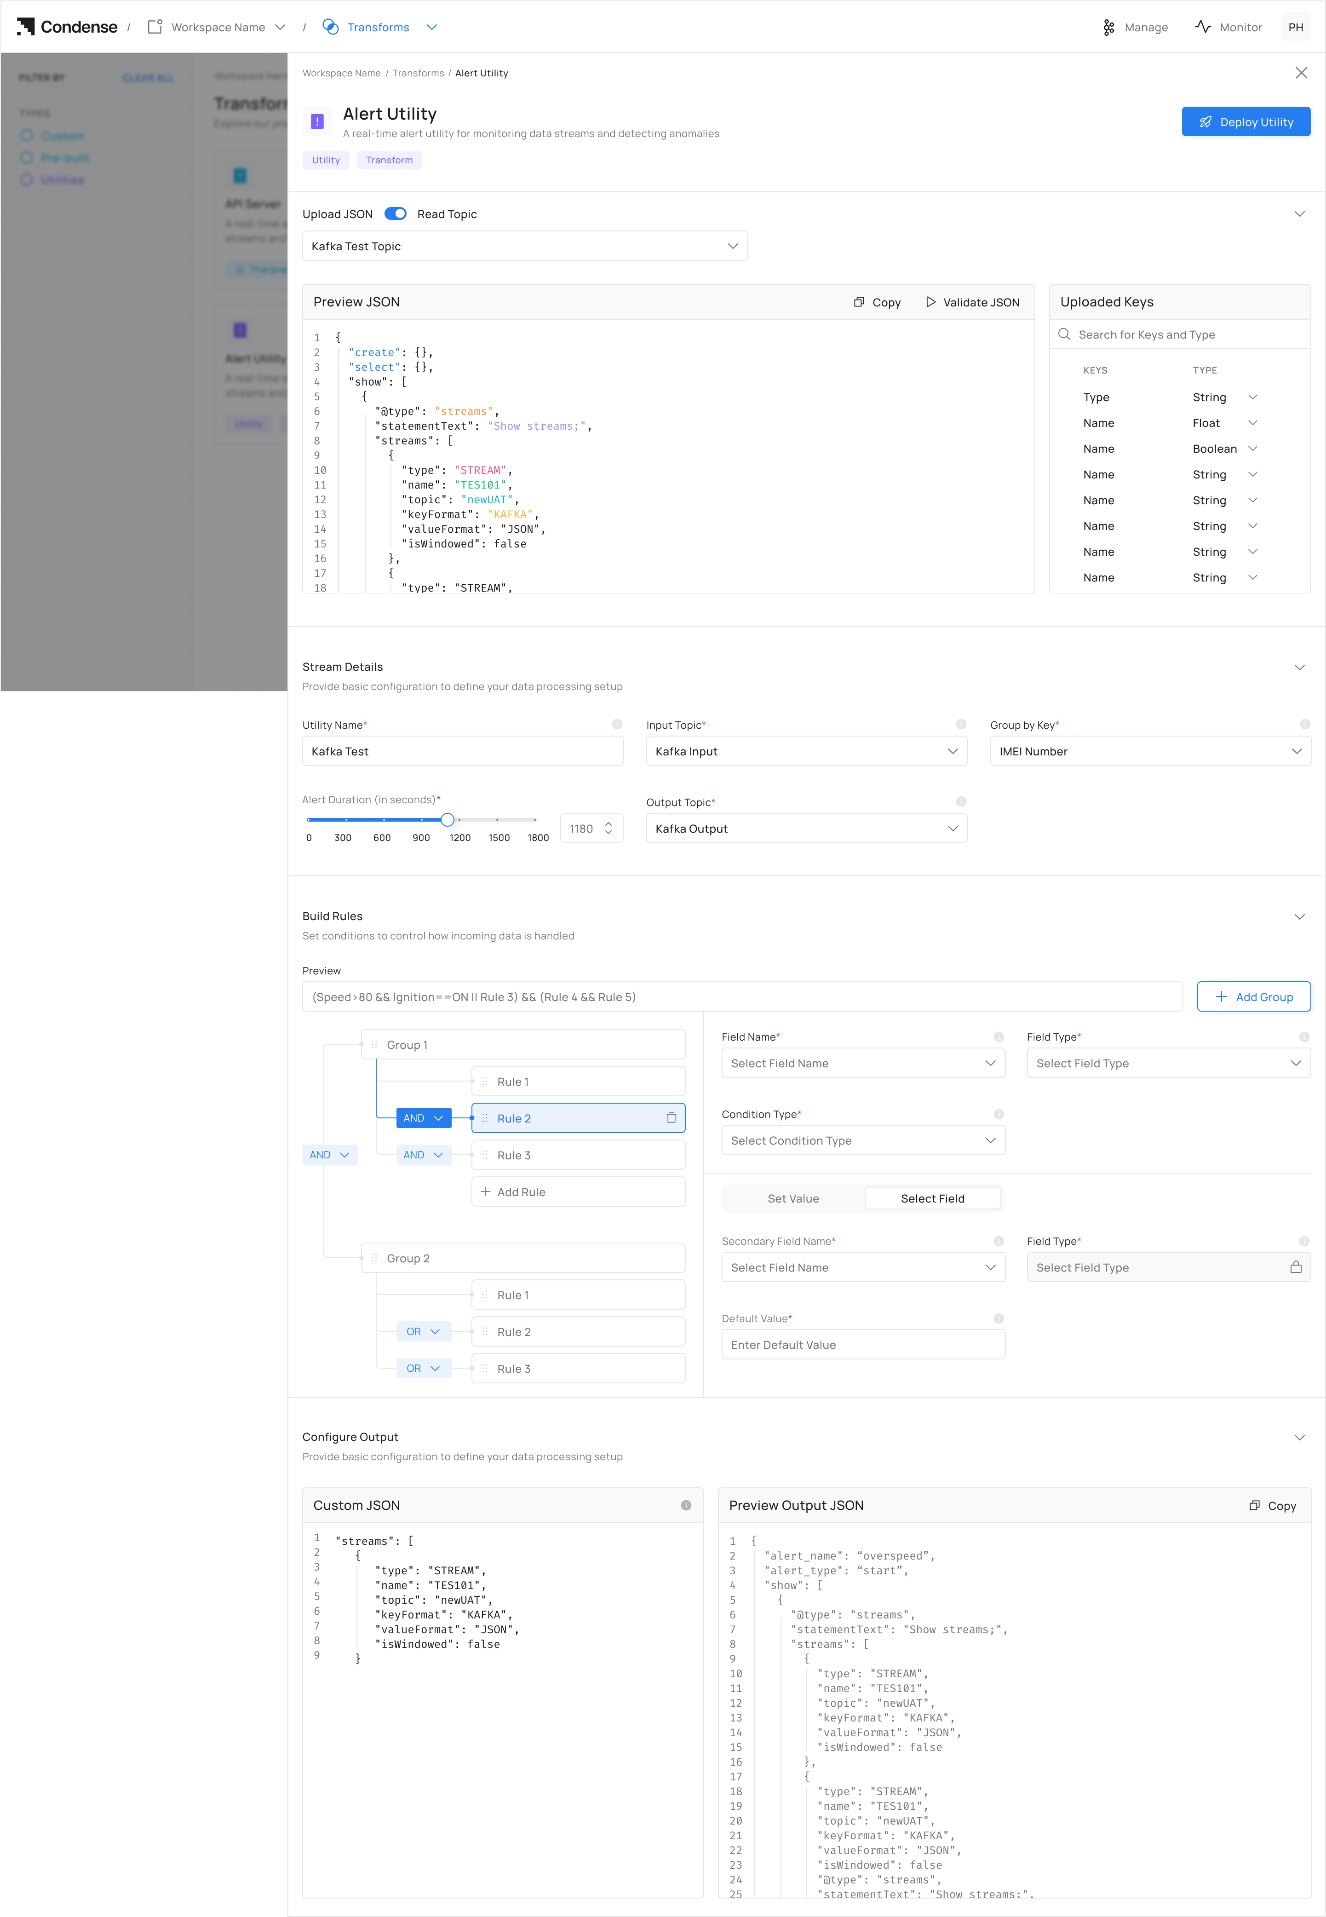Screen dimensions: 1326x1917
Task: Delete Rule 2 with trash icon
Action: coord(672,1118)
